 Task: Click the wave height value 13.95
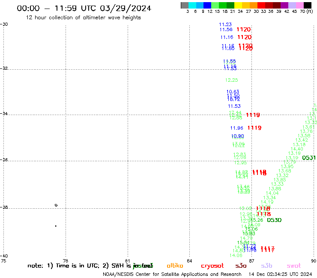pyautogui.click(x=287, y=166)
